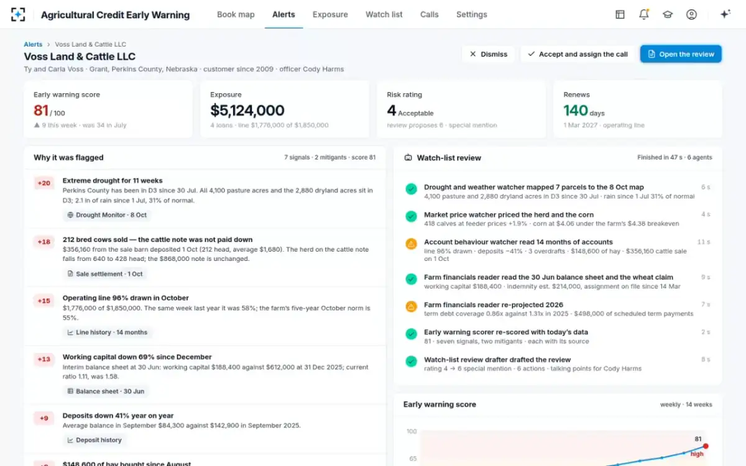The height and width of the screenshot is (466, 746).
Task: Click the graduation cap learning icon
Action: (668, 14)
